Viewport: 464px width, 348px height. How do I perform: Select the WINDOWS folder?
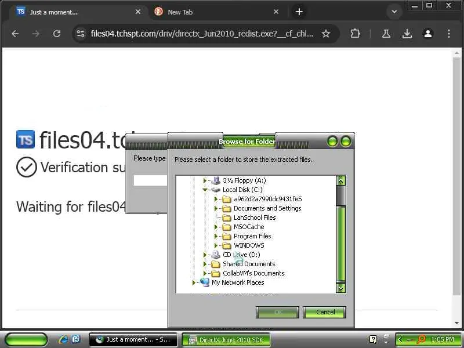coord(249,245)
